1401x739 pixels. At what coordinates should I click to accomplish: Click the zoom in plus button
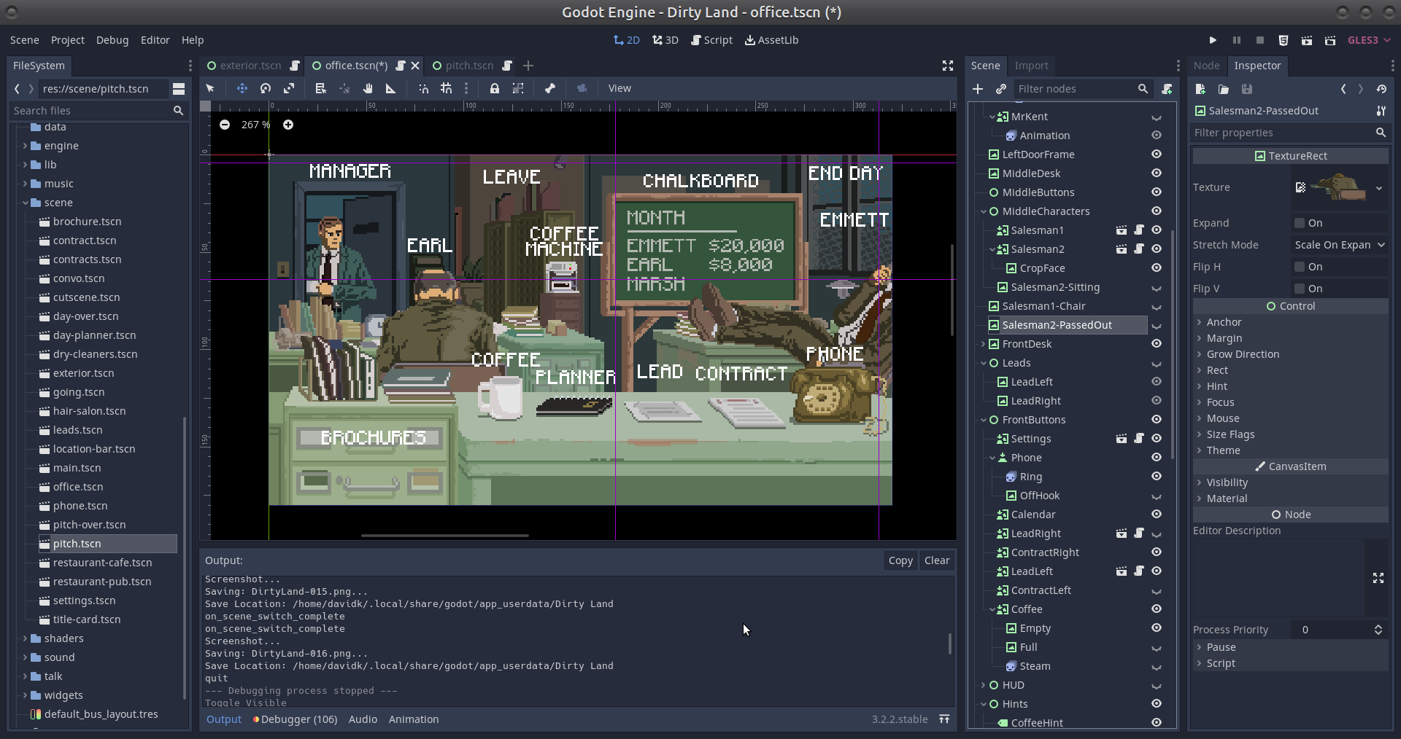[288, 125]
